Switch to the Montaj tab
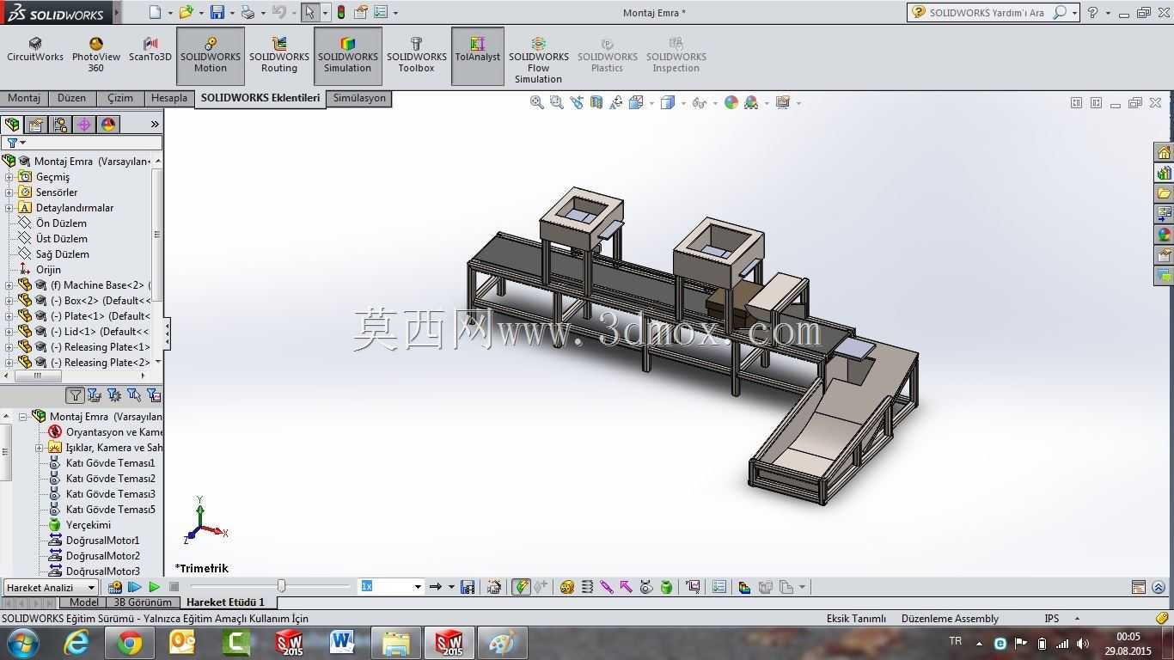This screenshot has height=660, width=1174. tap(24, 98)
